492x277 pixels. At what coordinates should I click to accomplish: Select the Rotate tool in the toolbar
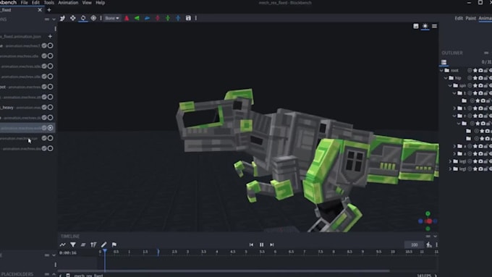click(x=83, y=18)
